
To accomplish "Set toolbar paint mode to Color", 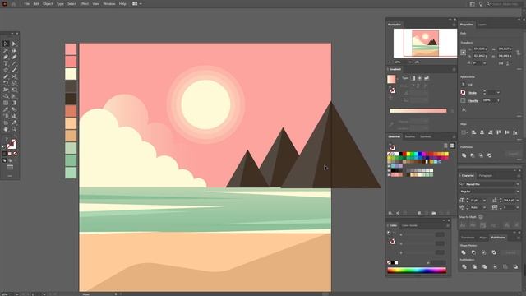I will [4, 154].
